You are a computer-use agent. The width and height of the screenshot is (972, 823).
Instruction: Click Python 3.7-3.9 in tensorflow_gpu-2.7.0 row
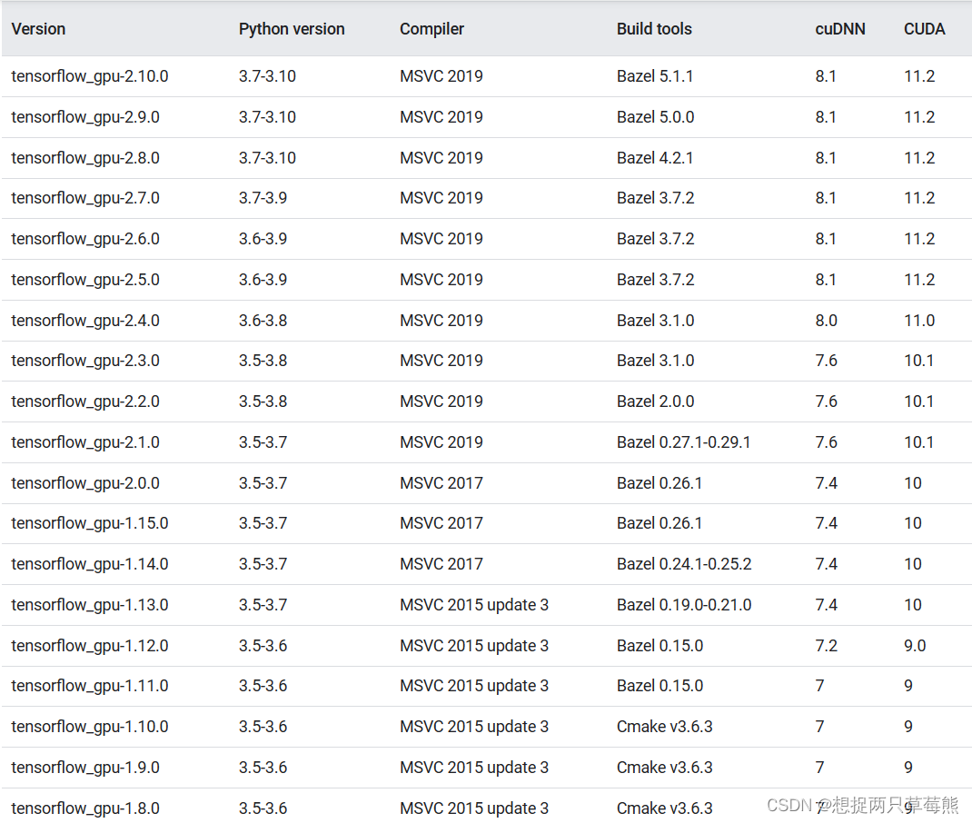click(263, 198)
